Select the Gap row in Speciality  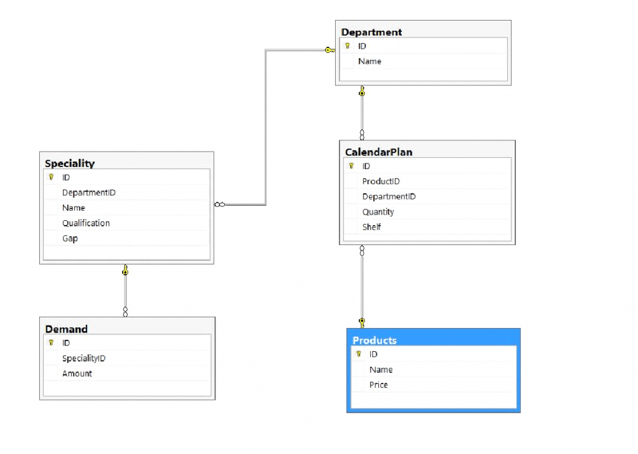pyautogui.click(x=70, y=238)
